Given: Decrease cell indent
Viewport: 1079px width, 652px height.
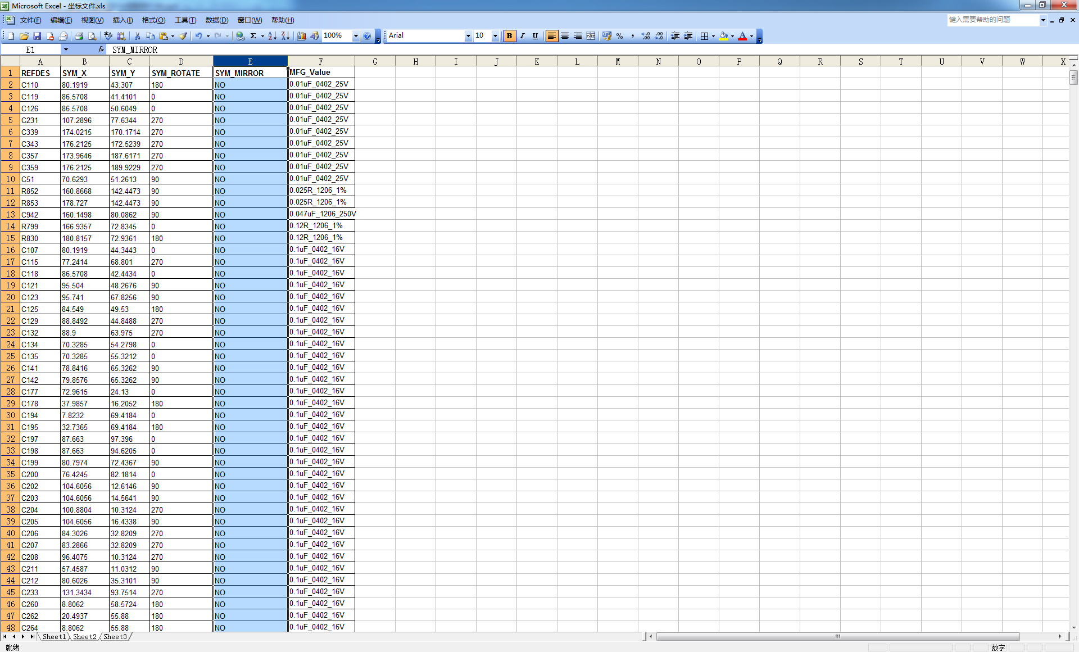Looking at the screenshot, I should (675, 36).
